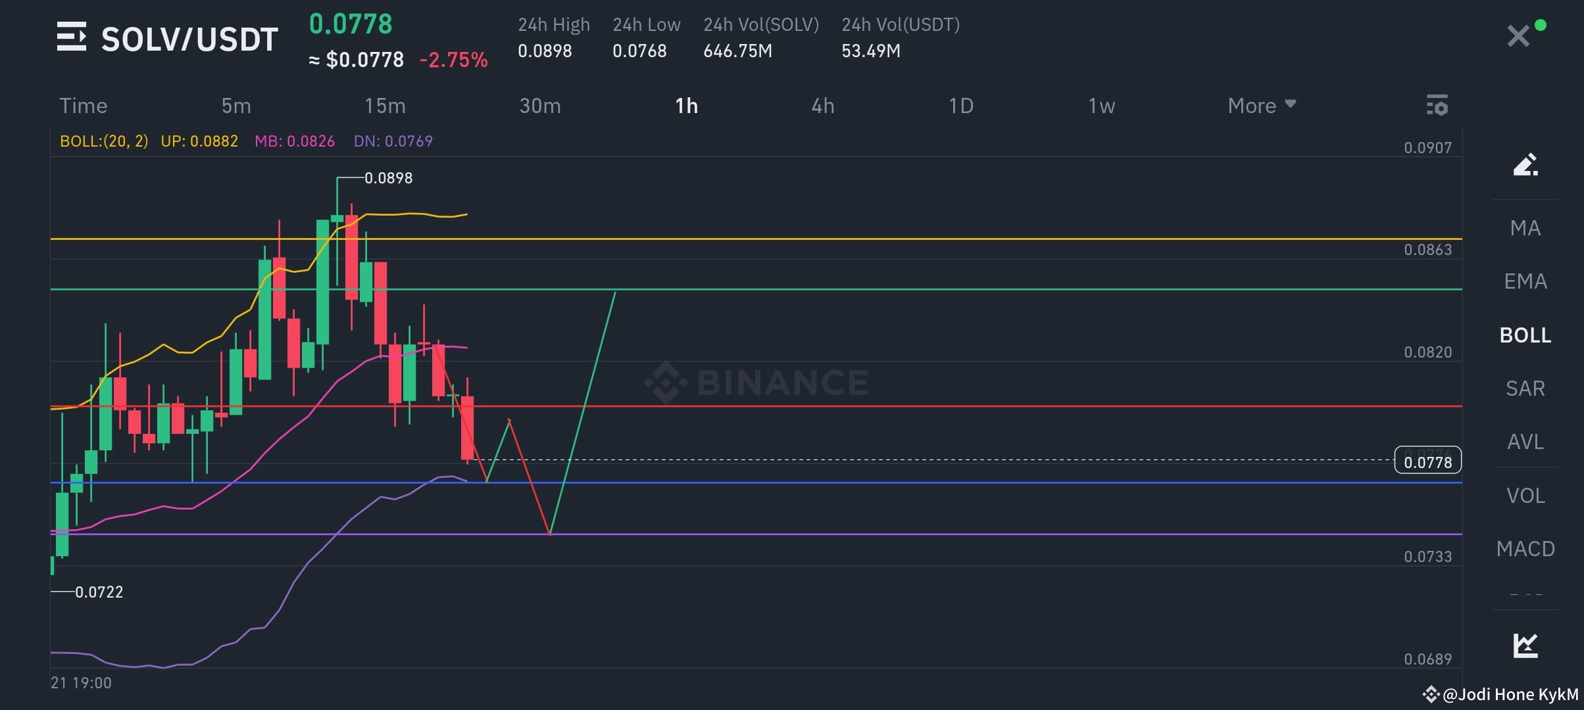Disable the BOLL indicator

1525,335
